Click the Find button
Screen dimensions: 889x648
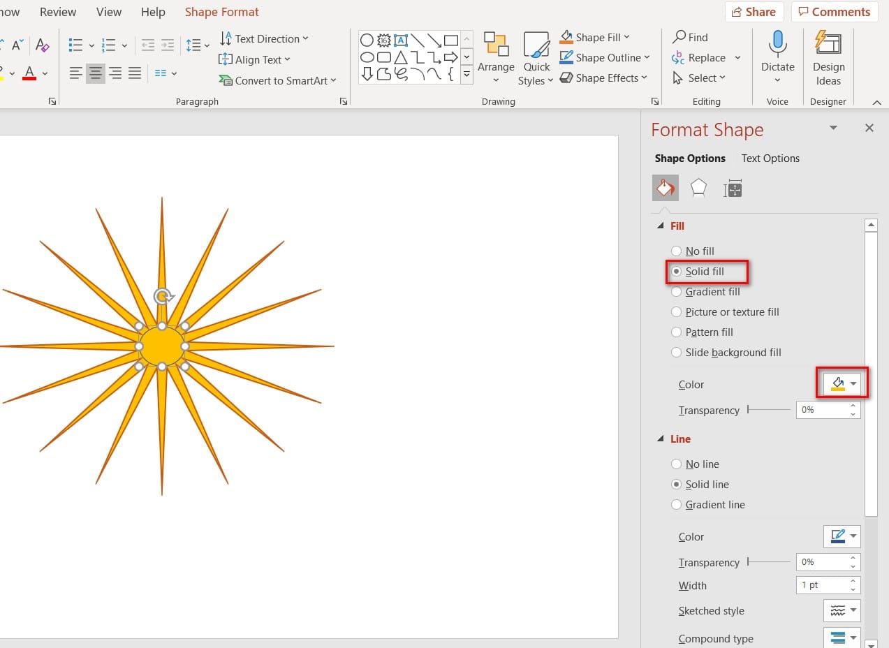click(690, 37)
